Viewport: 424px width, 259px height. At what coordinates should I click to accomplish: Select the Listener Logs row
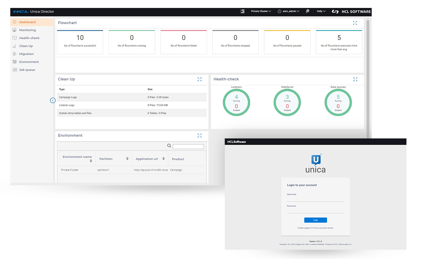tap(132, 105)
